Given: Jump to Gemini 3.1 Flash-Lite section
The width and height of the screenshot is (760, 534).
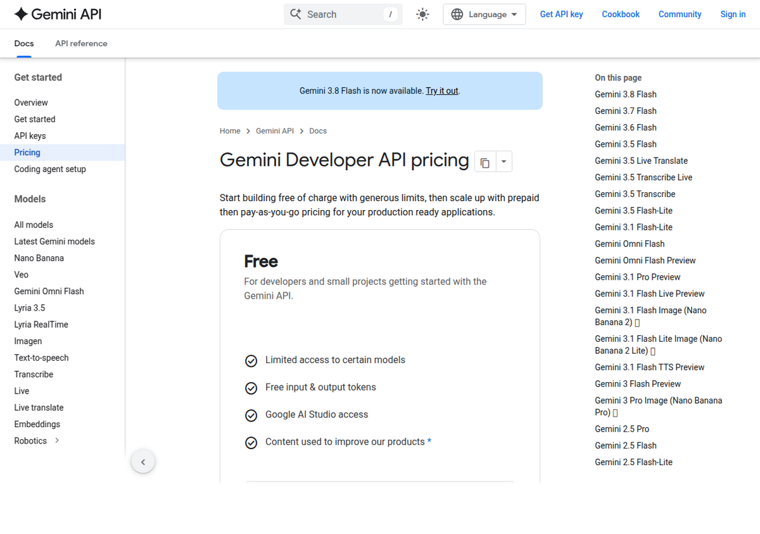Looking at the screenshot, I should point(633,227).
